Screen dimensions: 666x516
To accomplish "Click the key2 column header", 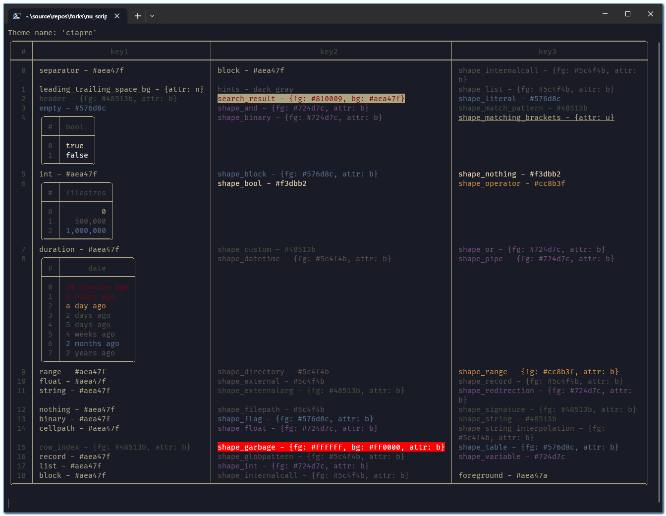I will [329, 52].
